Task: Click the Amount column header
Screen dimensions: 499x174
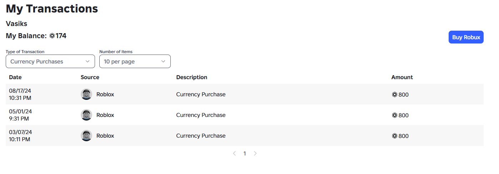Action: pos(402,77)
